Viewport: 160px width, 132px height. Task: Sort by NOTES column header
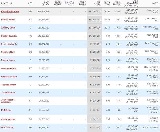point(155,3)
